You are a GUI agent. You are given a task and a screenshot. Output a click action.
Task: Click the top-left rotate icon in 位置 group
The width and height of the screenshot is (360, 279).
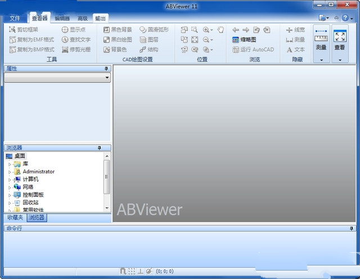[184, 30]
